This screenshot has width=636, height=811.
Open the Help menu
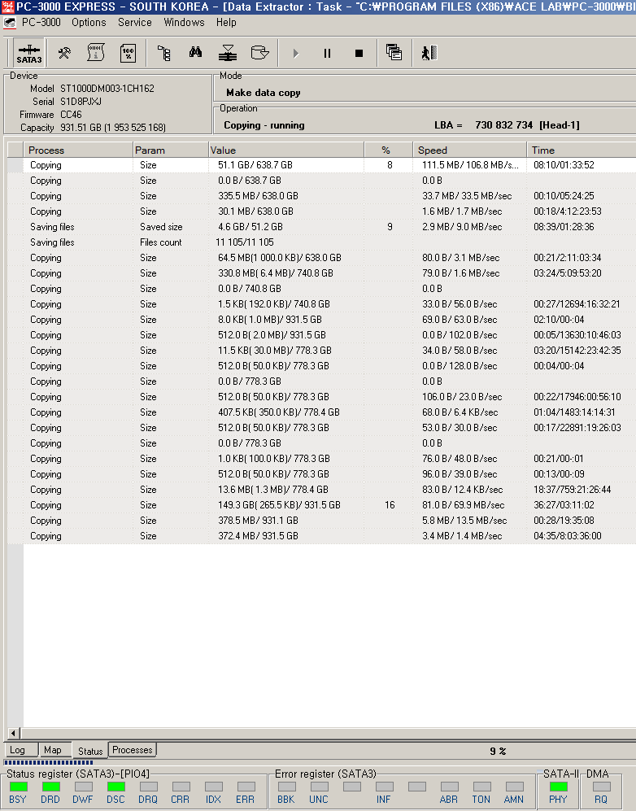coord(226,22)
